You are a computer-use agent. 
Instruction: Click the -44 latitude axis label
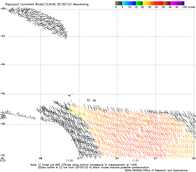[x=2, y=64]
